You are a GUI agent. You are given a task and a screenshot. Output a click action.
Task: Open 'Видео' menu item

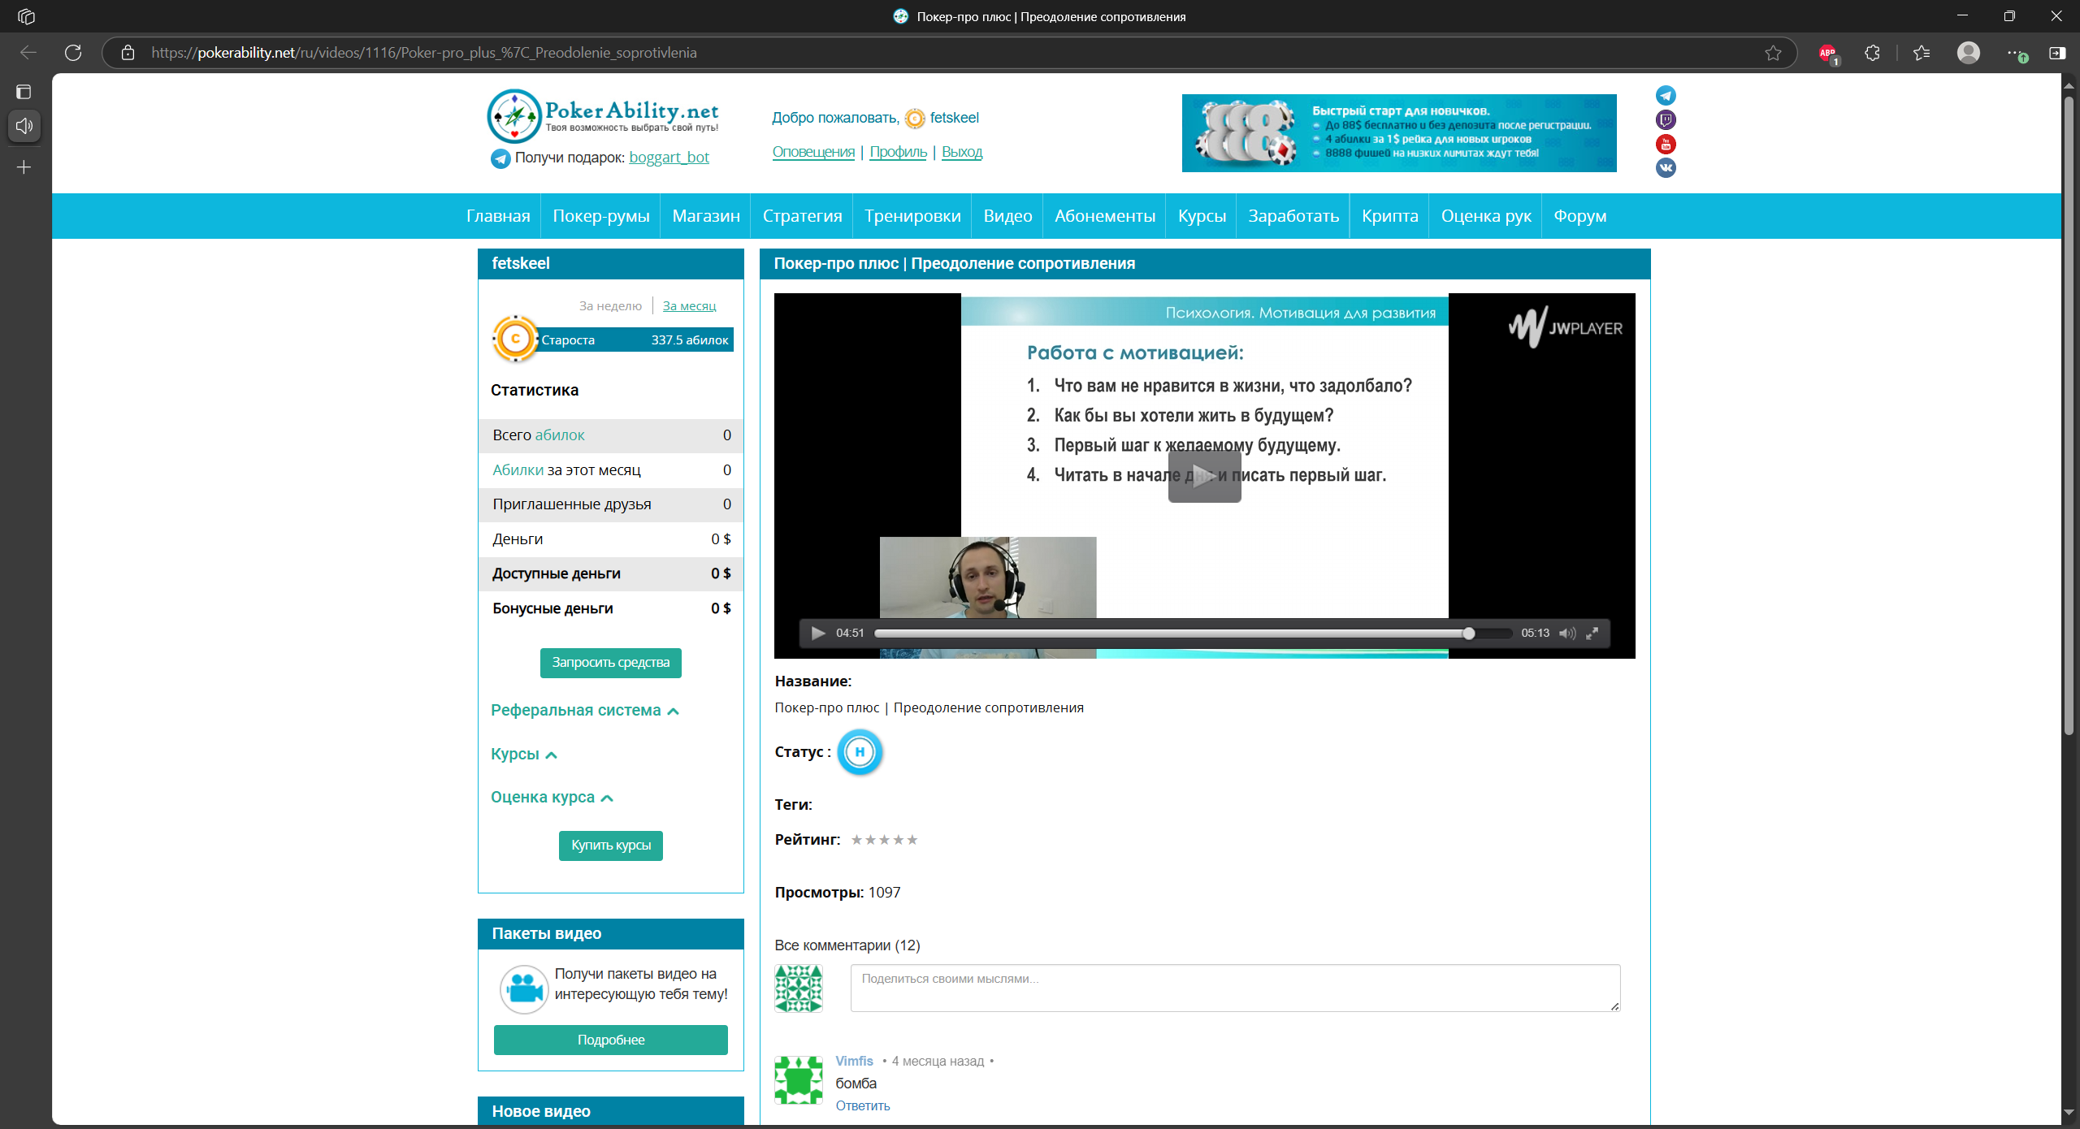pos(1007,216)
